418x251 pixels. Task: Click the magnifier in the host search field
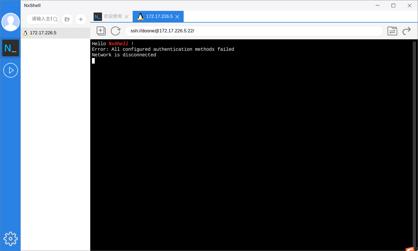pos(56,19)
